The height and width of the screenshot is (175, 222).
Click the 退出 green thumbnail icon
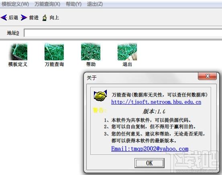coord(127,52)
